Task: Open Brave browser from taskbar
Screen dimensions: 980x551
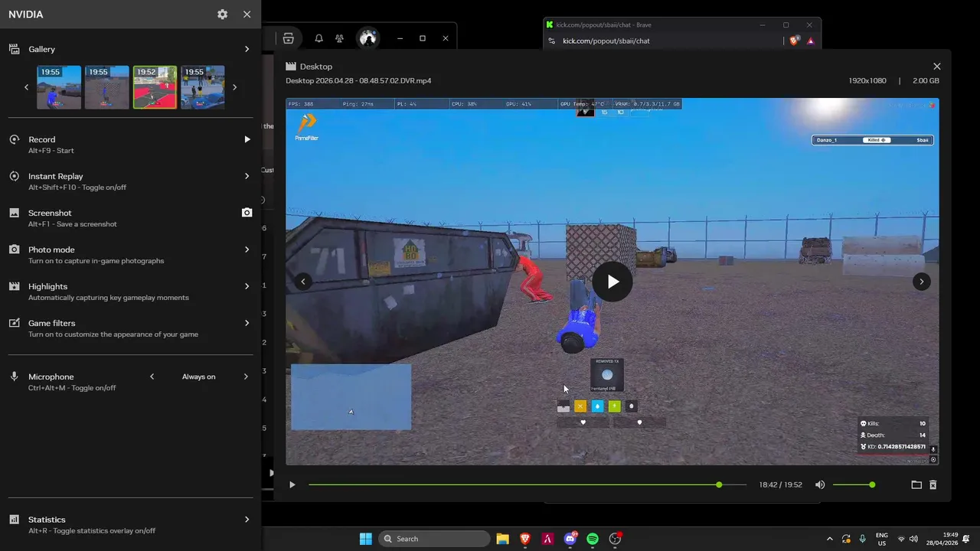Action: click(525, 539)
